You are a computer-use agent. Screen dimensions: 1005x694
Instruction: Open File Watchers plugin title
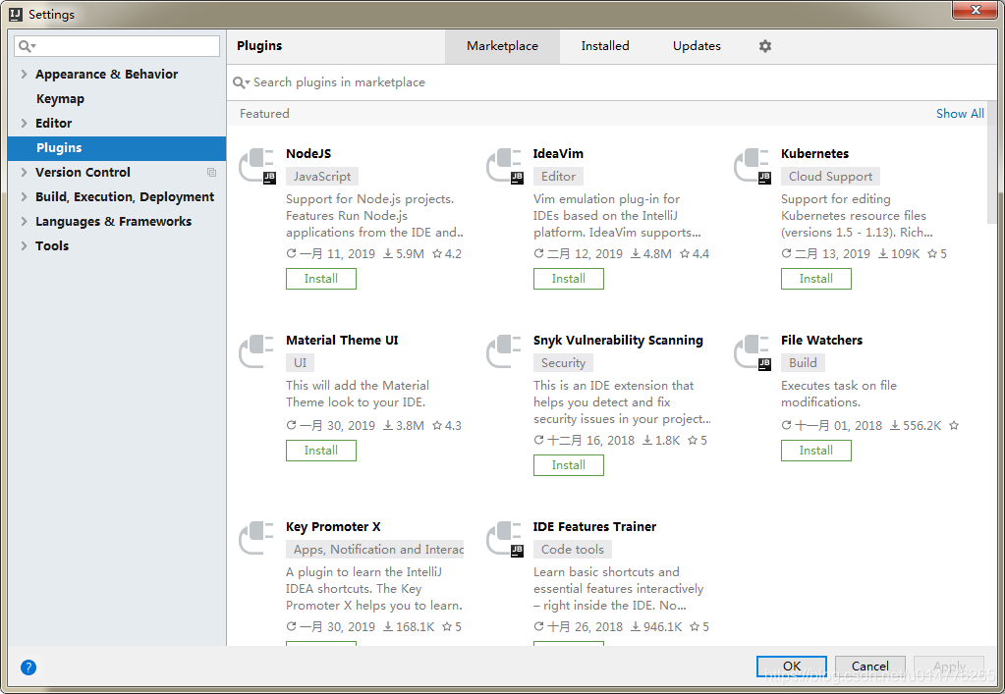tap(821, 340)
